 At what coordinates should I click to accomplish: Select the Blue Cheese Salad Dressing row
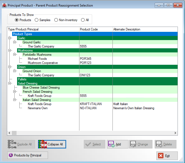pos(100,88)
